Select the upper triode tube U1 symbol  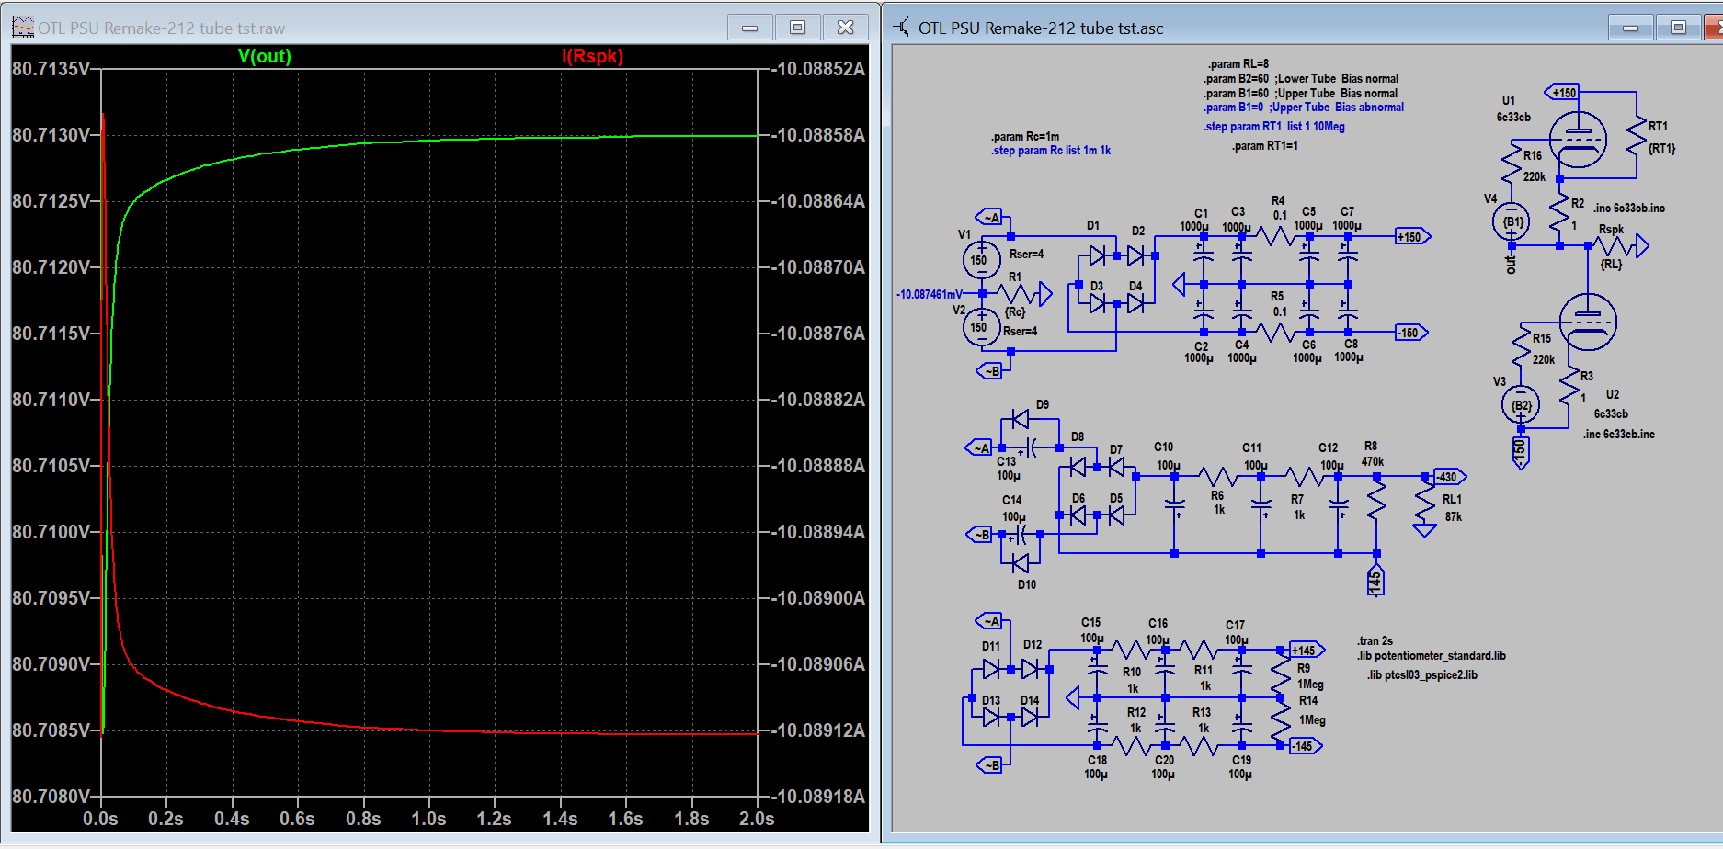click(x=1578, y=140)
